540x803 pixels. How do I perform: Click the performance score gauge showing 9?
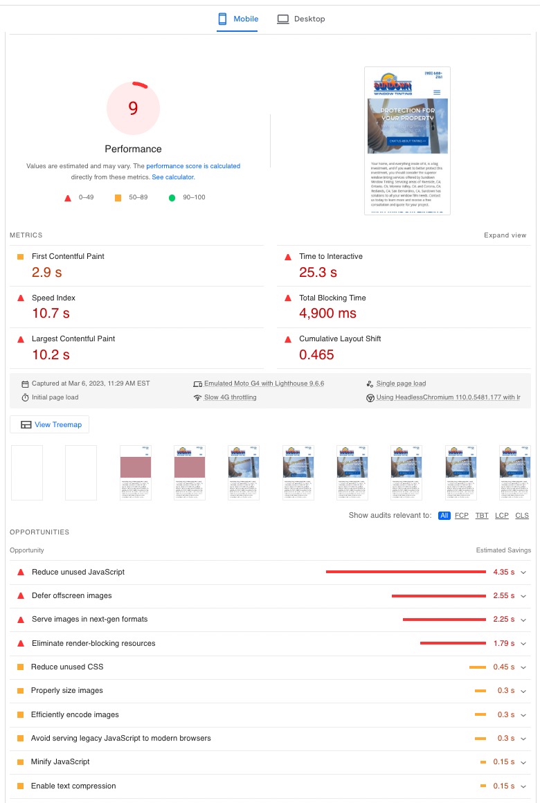(133, 108)
